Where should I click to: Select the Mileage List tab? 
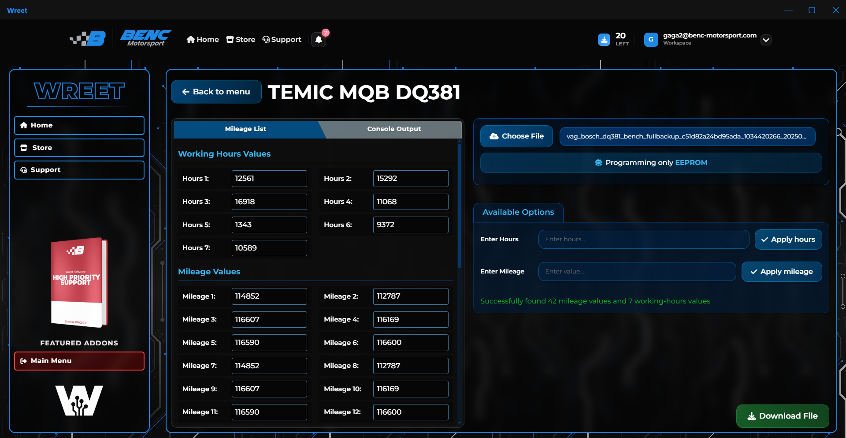click(245, 129)
